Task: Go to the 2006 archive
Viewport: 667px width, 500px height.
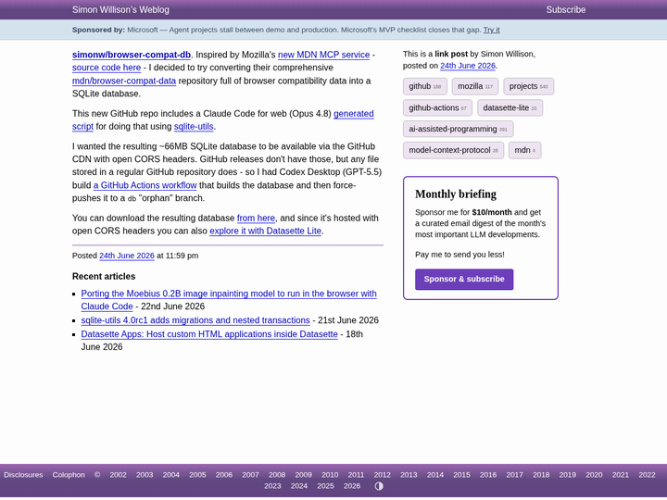Action: (224, 474)
